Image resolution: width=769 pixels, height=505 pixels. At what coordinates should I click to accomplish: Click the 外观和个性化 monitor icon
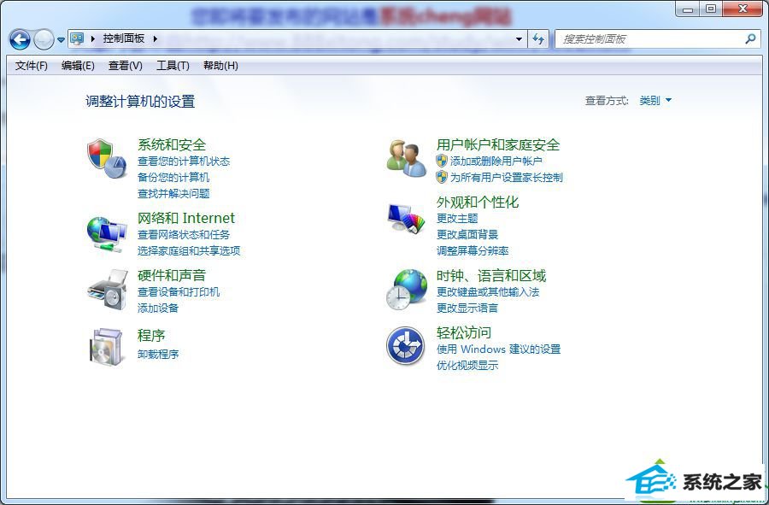pyautogui.click(x=406, y=219)
